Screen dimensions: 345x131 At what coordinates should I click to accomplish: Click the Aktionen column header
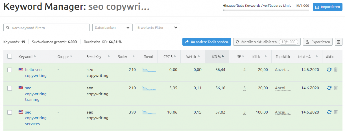point(332,57)
